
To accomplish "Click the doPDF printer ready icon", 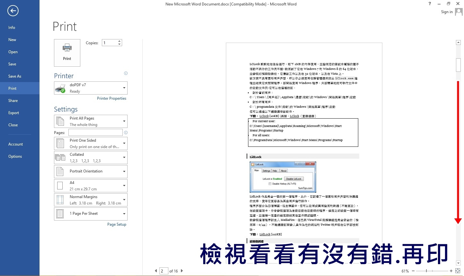I will pyautogui.click(x=60, y=88).
